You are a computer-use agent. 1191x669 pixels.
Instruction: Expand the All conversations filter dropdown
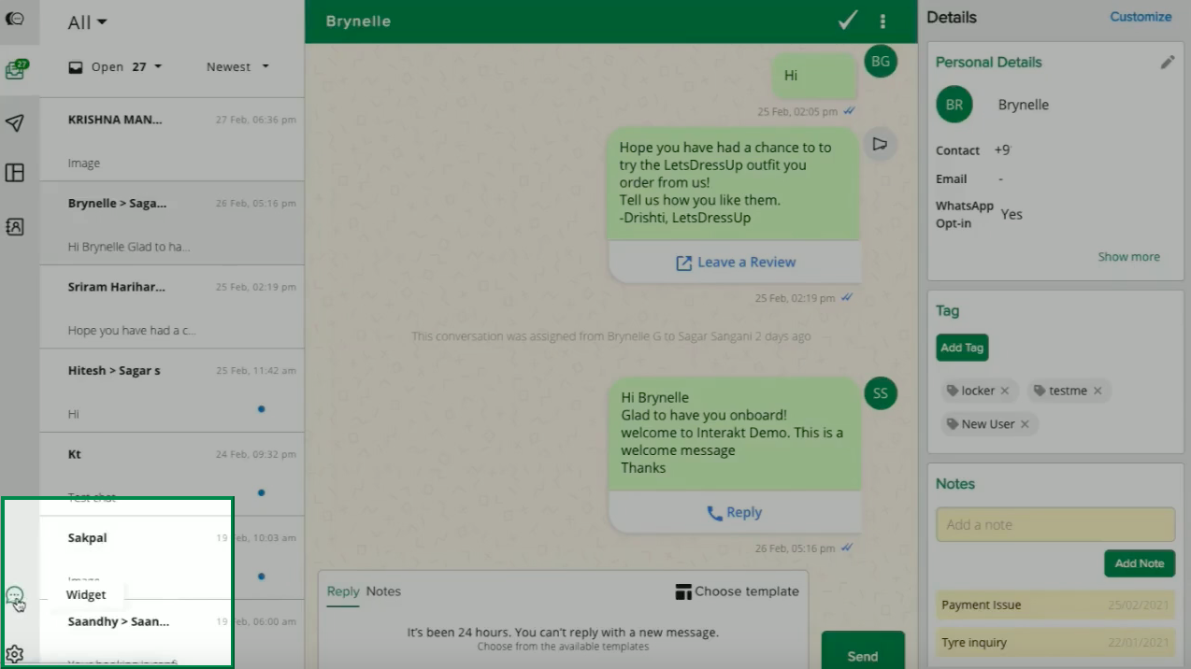click(85, 21)
